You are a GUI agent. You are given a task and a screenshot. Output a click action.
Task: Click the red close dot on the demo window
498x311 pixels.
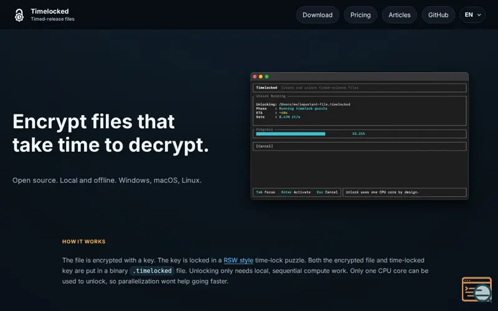(255, 77)
